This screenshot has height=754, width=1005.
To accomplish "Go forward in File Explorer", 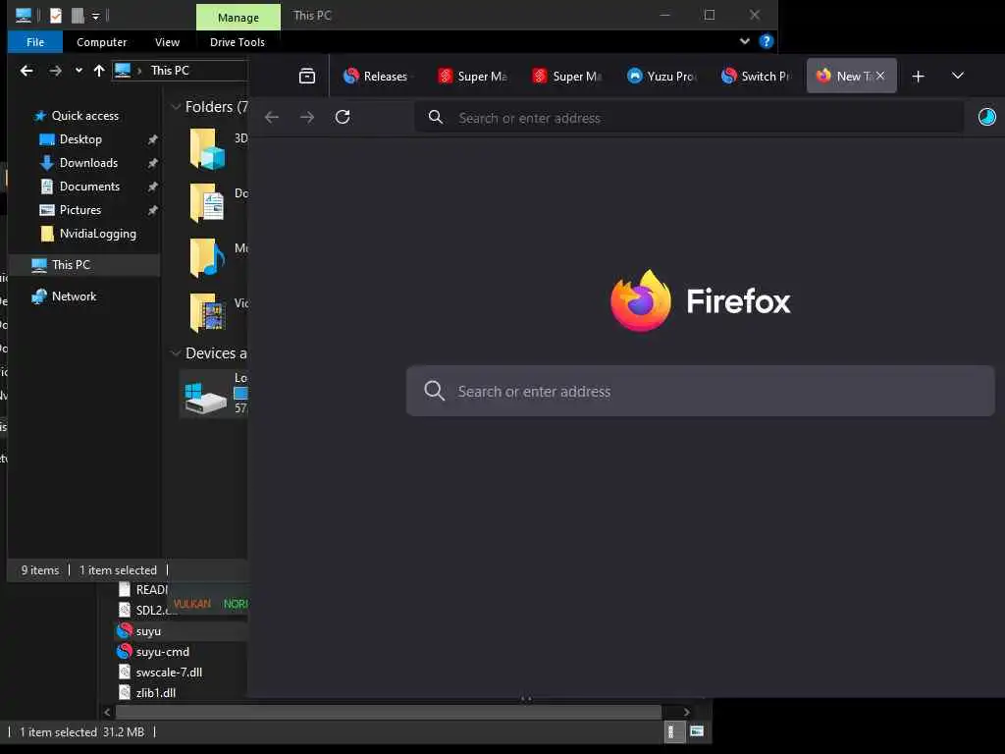I will pos(56,71).
